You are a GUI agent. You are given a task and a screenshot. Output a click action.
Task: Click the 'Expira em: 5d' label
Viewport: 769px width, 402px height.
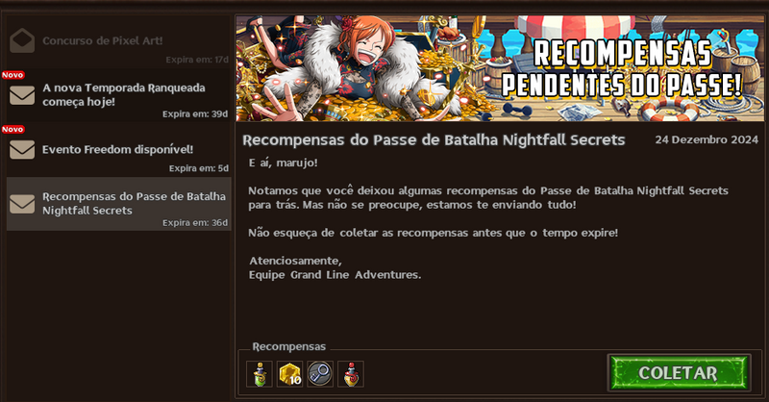[x=199, y=168]
